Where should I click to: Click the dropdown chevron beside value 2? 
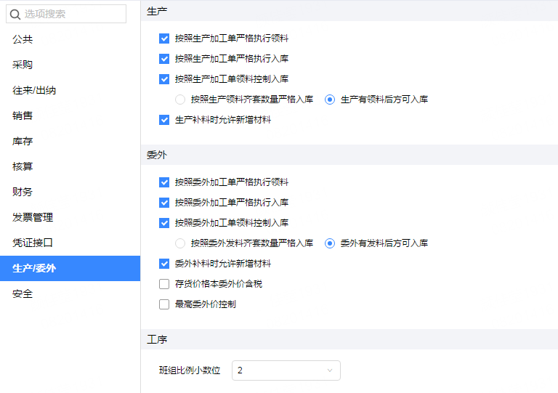330,370
